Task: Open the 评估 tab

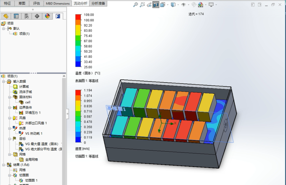Action: tap(36, 4)
